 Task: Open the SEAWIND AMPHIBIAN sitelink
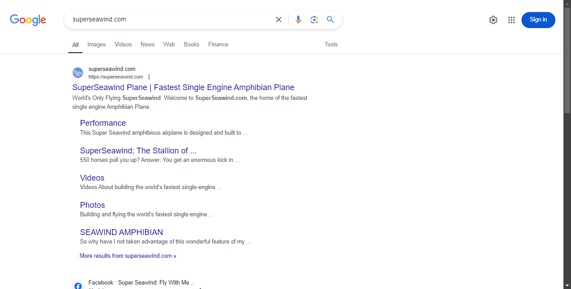coord(121,232)
